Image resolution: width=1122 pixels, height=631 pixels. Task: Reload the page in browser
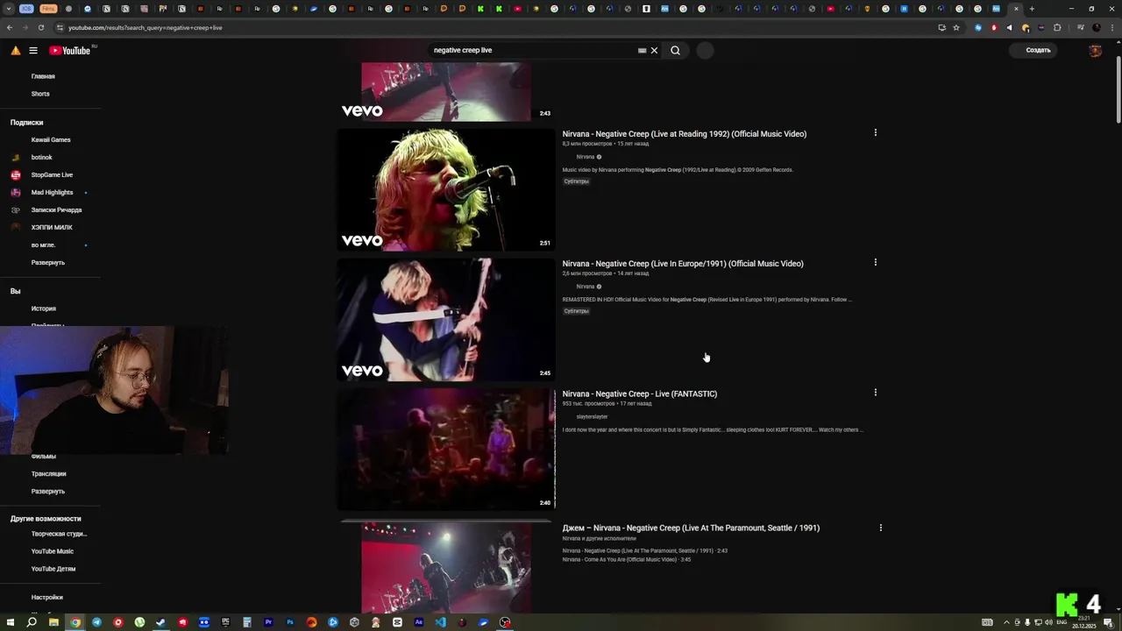(41, 27)
